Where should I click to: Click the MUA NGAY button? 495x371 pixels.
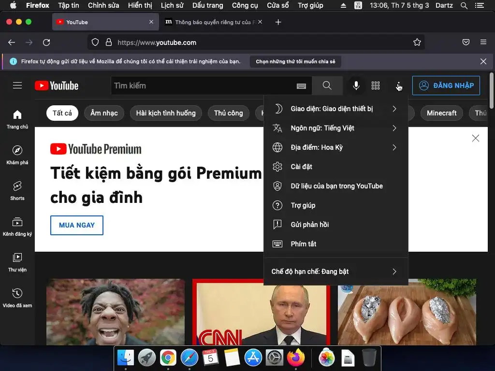77,225
